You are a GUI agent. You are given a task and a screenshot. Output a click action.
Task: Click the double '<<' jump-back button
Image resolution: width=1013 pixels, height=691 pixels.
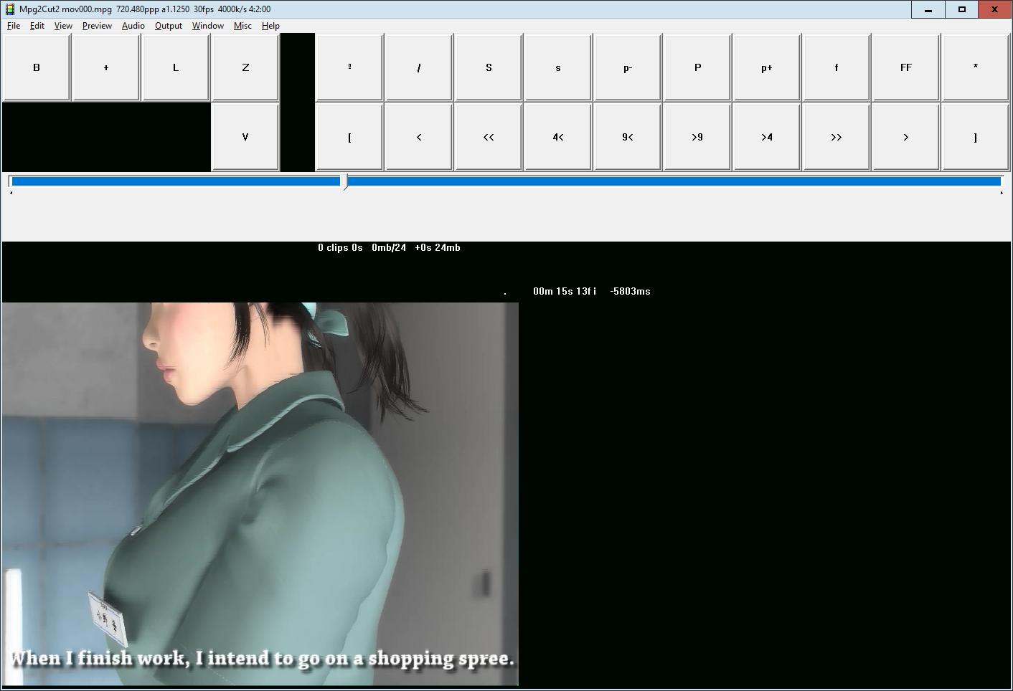tap(489, 137)
